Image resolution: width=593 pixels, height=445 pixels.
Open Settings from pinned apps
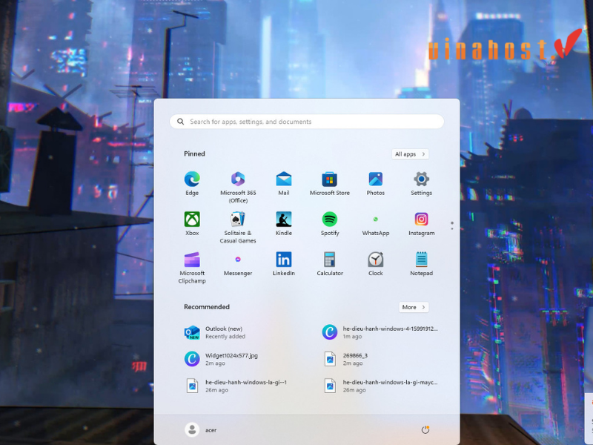pyautogui.click(x=421, y=183)
